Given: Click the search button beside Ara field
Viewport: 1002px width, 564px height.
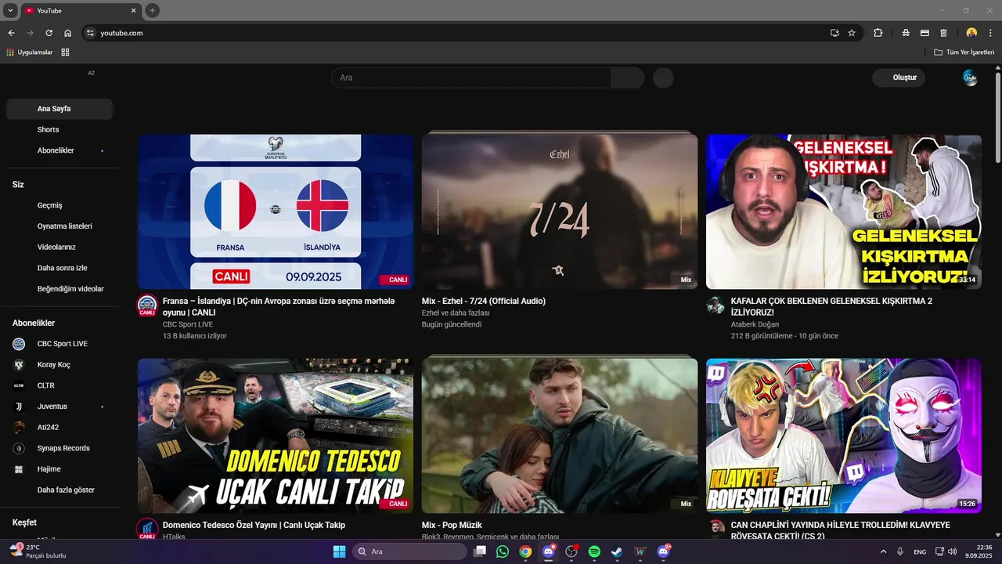Looking at the screenshot, I should tap(628, 78).
